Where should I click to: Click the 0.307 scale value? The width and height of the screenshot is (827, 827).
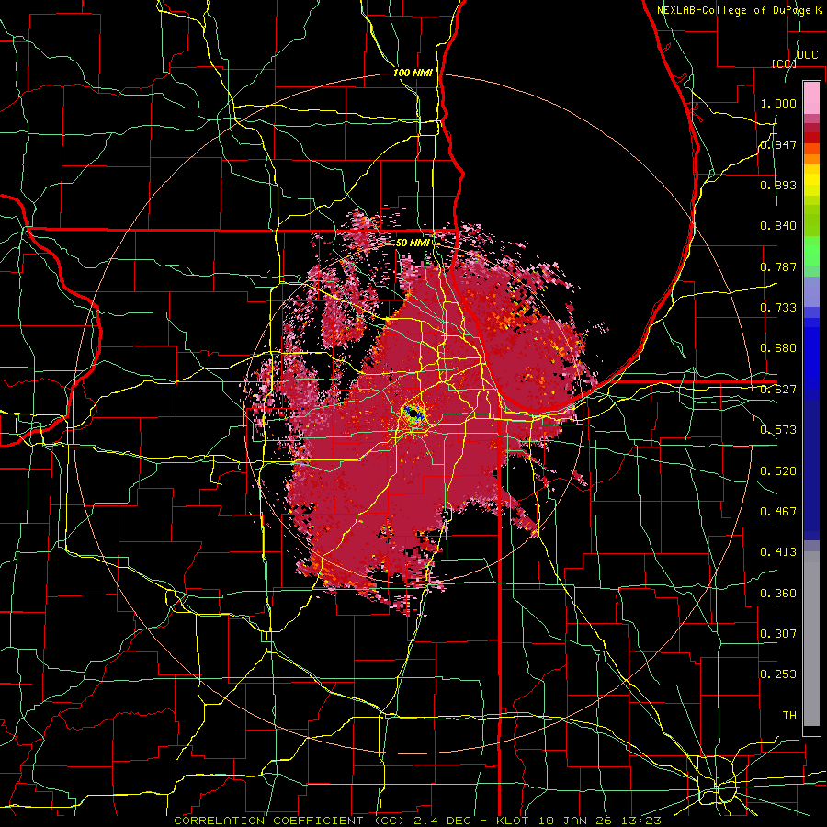[x=778, y=633]
